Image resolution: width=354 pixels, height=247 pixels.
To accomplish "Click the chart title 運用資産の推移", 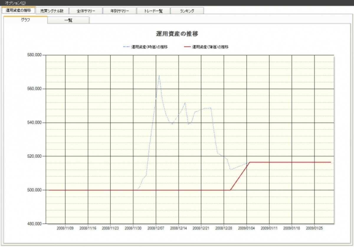I will [x=177, y=34].
